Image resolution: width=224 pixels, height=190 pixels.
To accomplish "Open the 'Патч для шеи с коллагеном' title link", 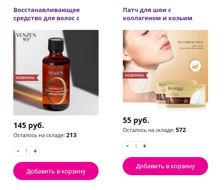I will coord(157,14).
